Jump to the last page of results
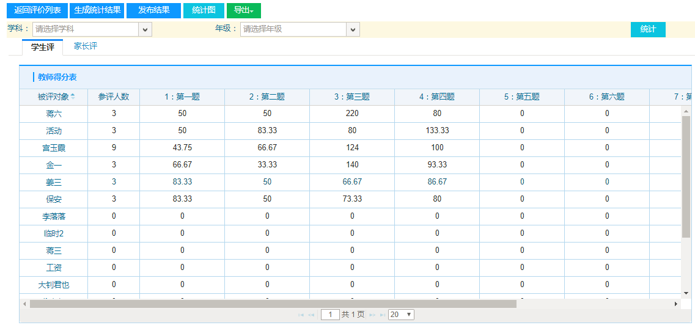 (x=383, y=315)
